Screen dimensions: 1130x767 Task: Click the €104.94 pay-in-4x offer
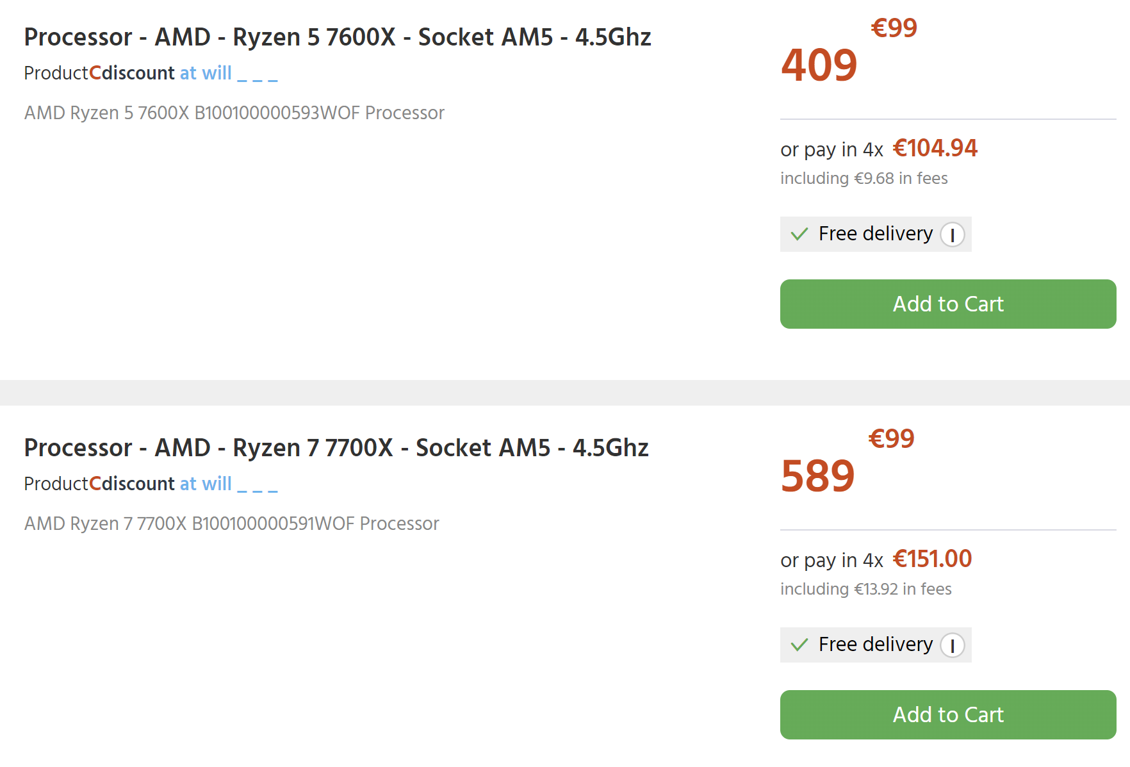click(935, 149)
